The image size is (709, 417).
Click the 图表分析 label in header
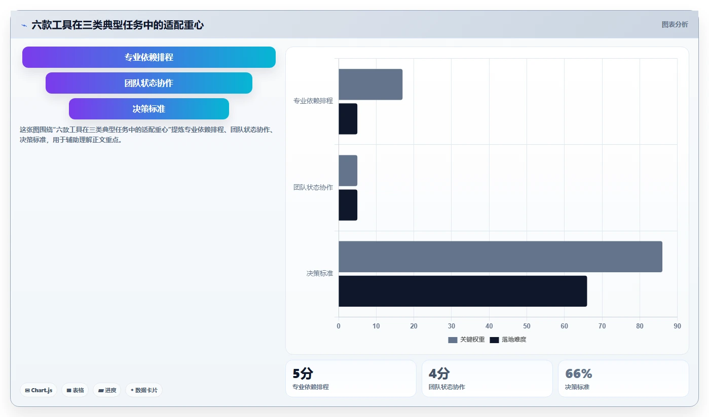(x=675, y=24)
